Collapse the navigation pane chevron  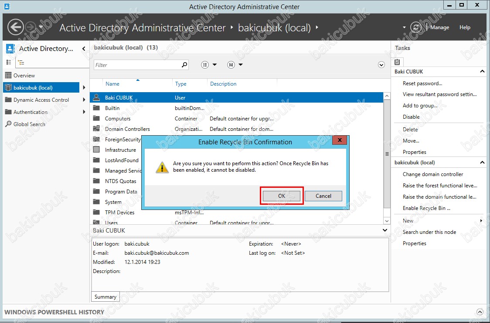(84, 49)
